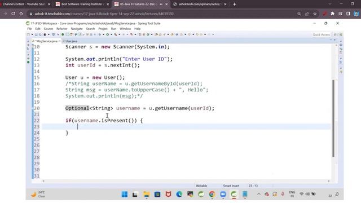Open File Explorer from the taskbar
The image size is (361, 203).
coord(146,195)
